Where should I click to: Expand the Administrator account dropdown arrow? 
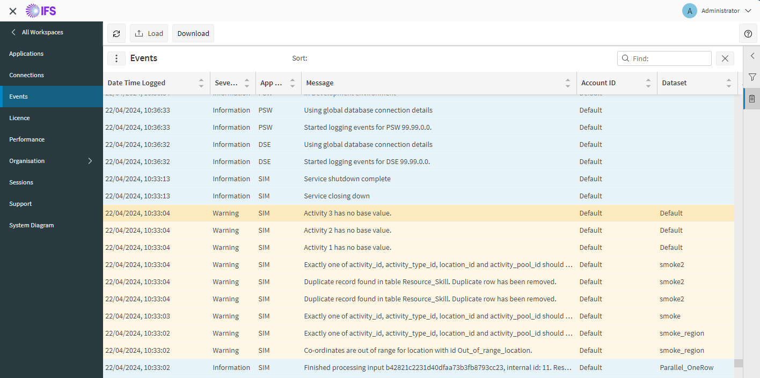point(748,11)
